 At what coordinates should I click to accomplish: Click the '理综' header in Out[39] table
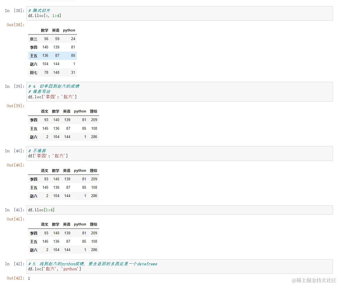click(x=94, y=111)
